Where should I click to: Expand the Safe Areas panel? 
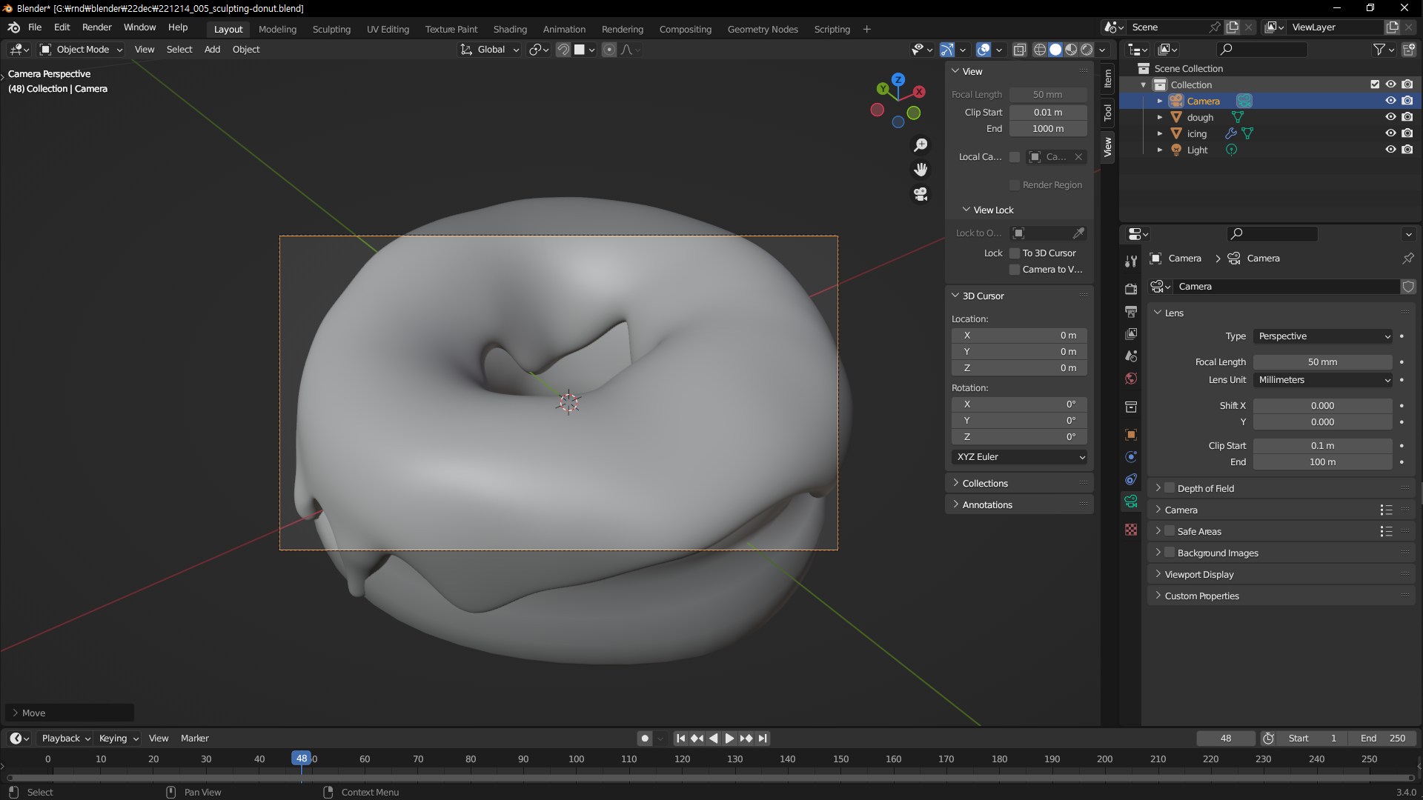1158,531
